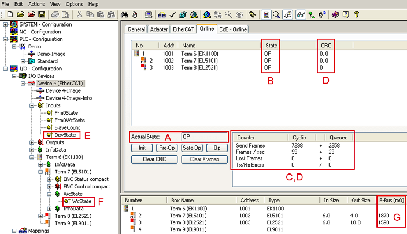This screenshot has width=407, height=234.
Task: Click the yellow question mark icon
Action: [356, 14]
